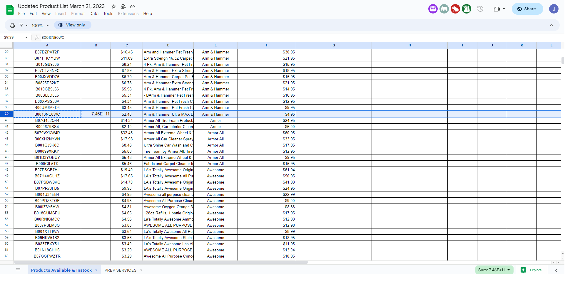The width and height of the screenshot is (565, 306).
Task: Click the Explore star icon
Action: pyautogui.click(x=523, y=270)
